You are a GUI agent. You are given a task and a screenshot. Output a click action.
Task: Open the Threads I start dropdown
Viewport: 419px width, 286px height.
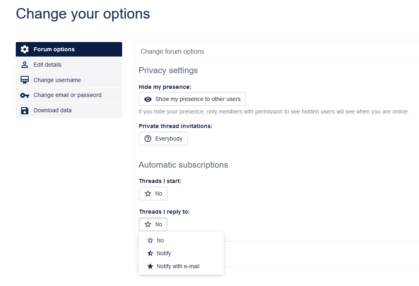click(153, 193)
